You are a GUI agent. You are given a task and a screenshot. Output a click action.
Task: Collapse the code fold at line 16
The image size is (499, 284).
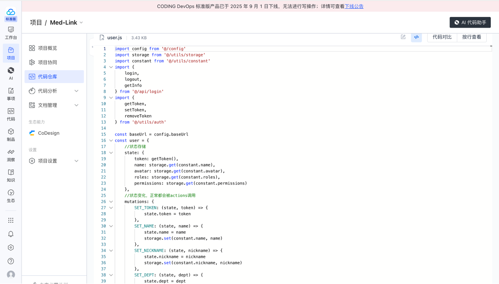(x=111, y=140)
